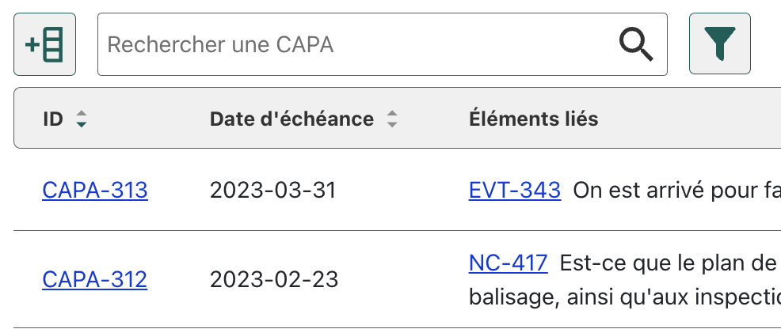The width and height of the screenshot is (781, 329).
Task: Click the ID column's green downward sort arrow
Action: point(81,125)
